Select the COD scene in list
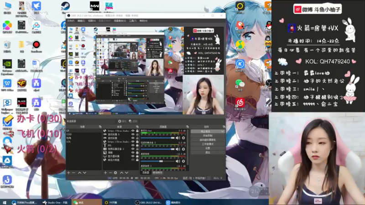The height and width of the screenshot is (205, 365). tap(84, 134)
